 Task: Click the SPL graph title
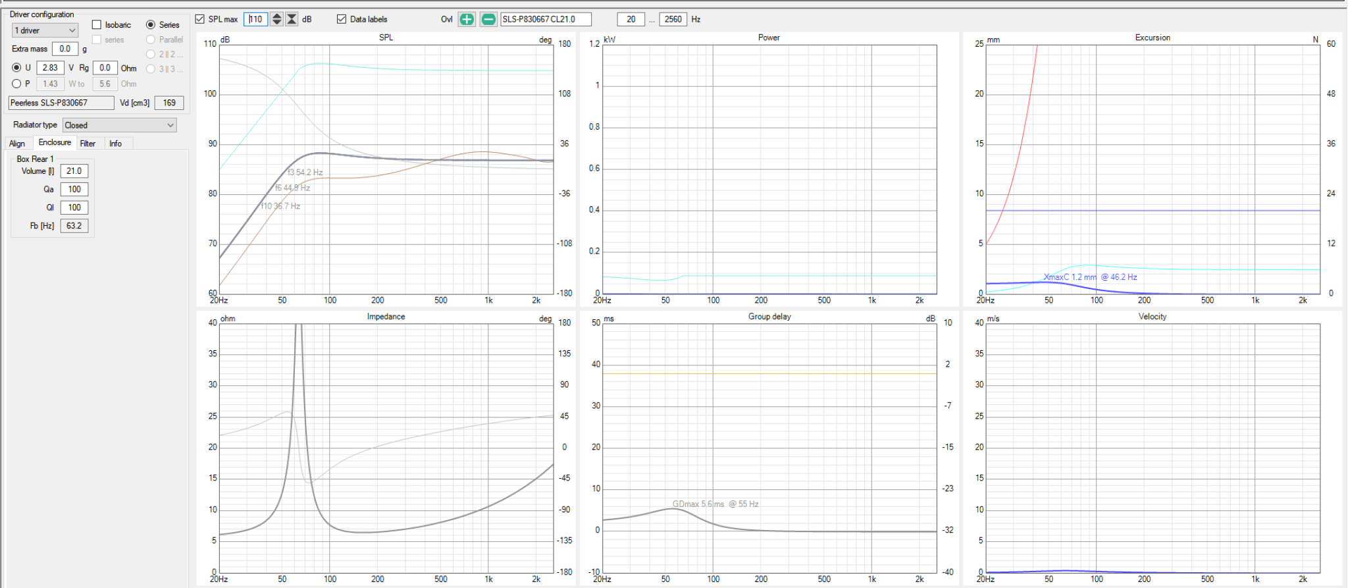(386, 38)
